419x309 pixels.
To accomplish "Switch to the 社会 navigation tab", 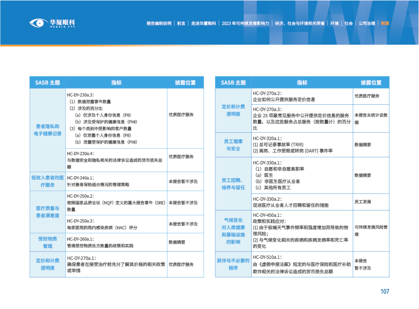I will [x=349, y=23].
